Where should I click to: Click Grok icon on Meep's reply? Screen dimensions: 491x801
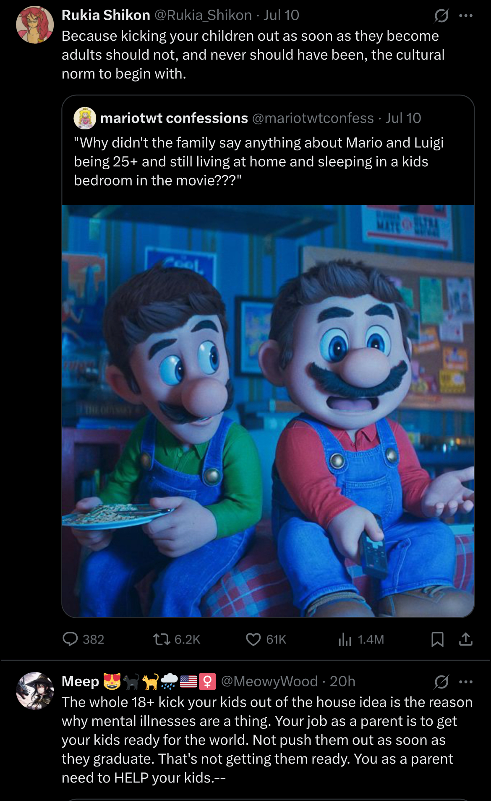441,681
